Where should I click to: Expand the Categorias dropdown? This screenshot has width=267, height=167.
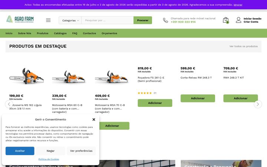70,20
